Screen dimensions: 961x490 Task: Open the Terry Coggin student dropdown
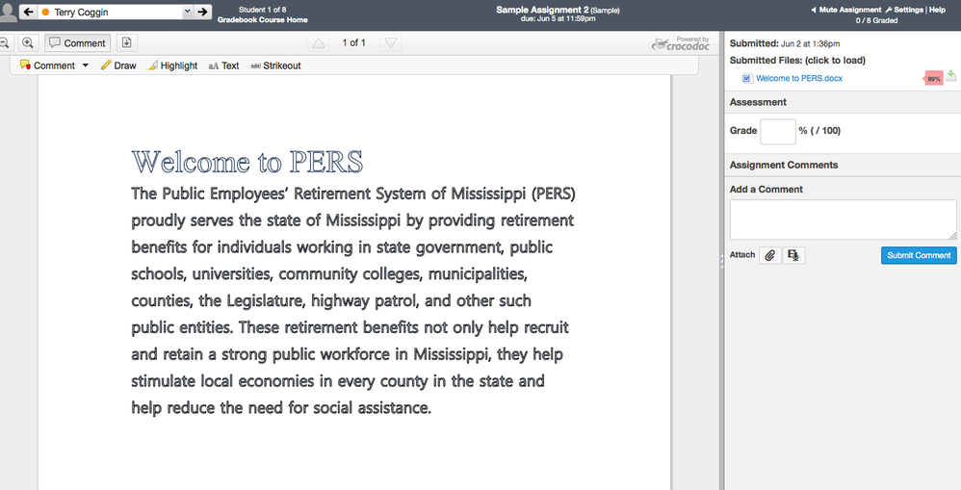[x=115, y=13]
